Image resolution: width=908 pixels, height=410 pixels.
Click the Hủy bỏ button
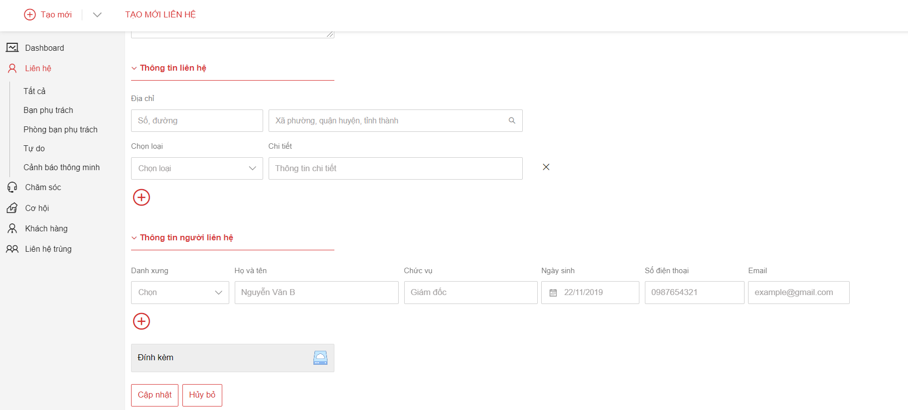(202, 395)
